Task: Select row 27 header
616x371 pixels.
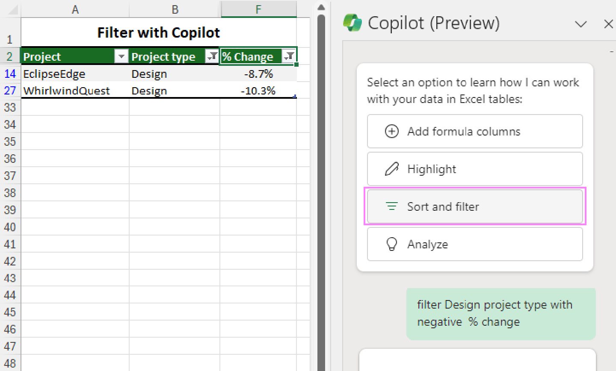Action: point(10,91)
